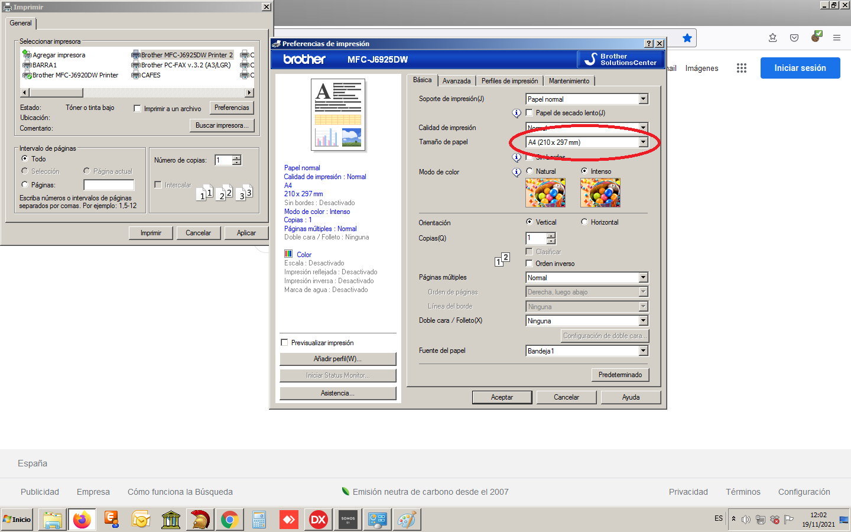Select the Páginas radio in page range

coord(25,185)
